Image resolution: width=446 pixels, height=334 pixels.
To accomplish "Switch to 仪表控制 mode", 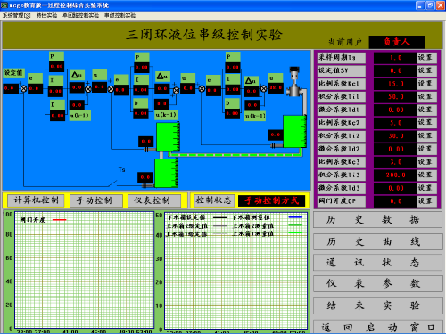I will (153, 200).
